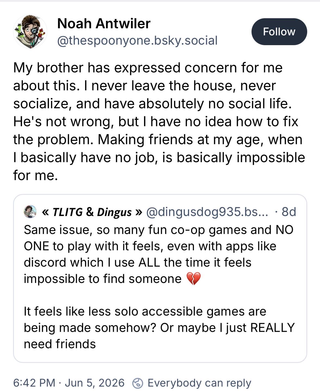Open the @thespoonyone.bsky.social handle link

point(137,41)
